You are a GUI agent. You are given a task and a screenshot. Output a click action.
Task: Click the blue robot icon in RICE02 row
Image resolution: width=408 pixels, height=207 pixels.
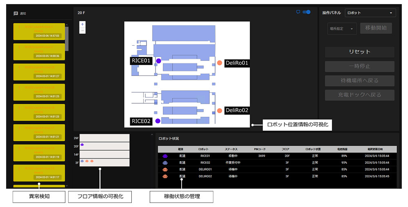[x=165, y=163]
